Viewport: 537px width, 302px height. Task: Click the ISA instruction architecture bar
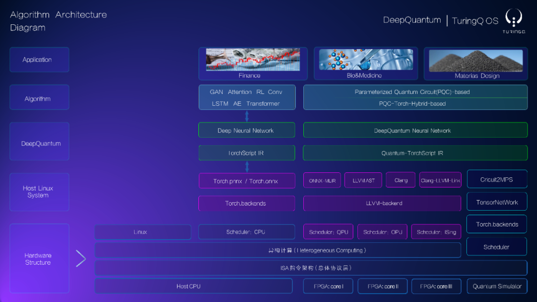(311, 268)
